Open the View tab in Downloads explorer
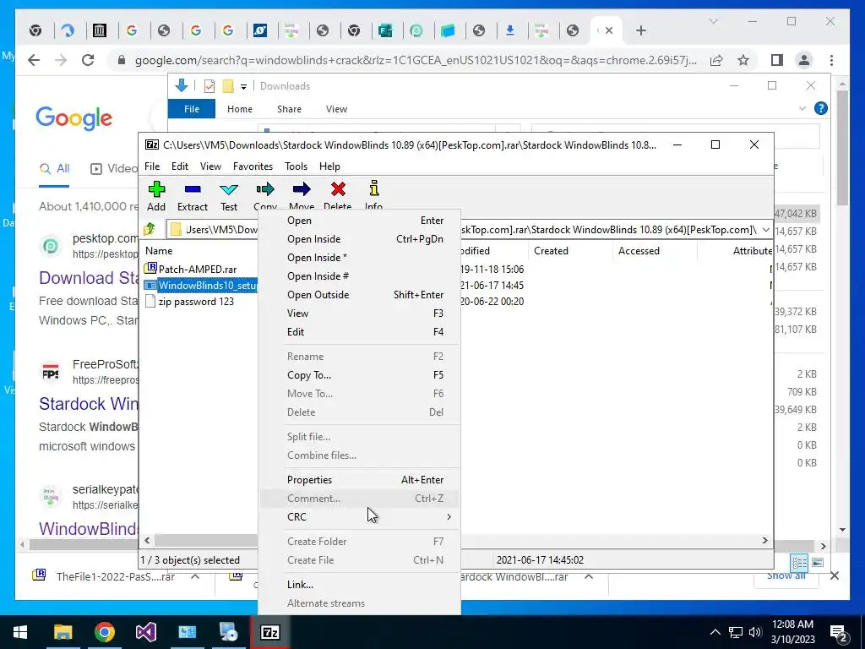 point(336,109)
